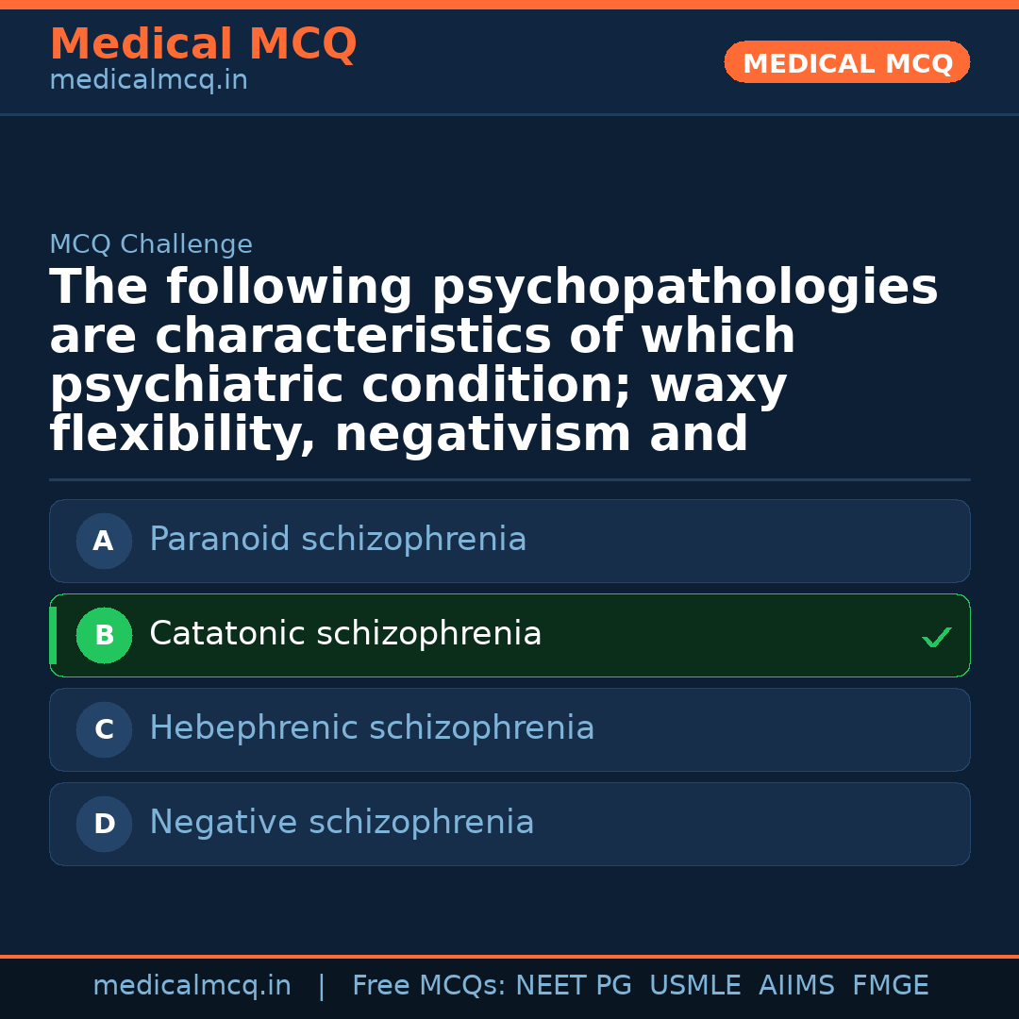Select the Paranoid schizophrenia answer text

[x=338, y=540]
